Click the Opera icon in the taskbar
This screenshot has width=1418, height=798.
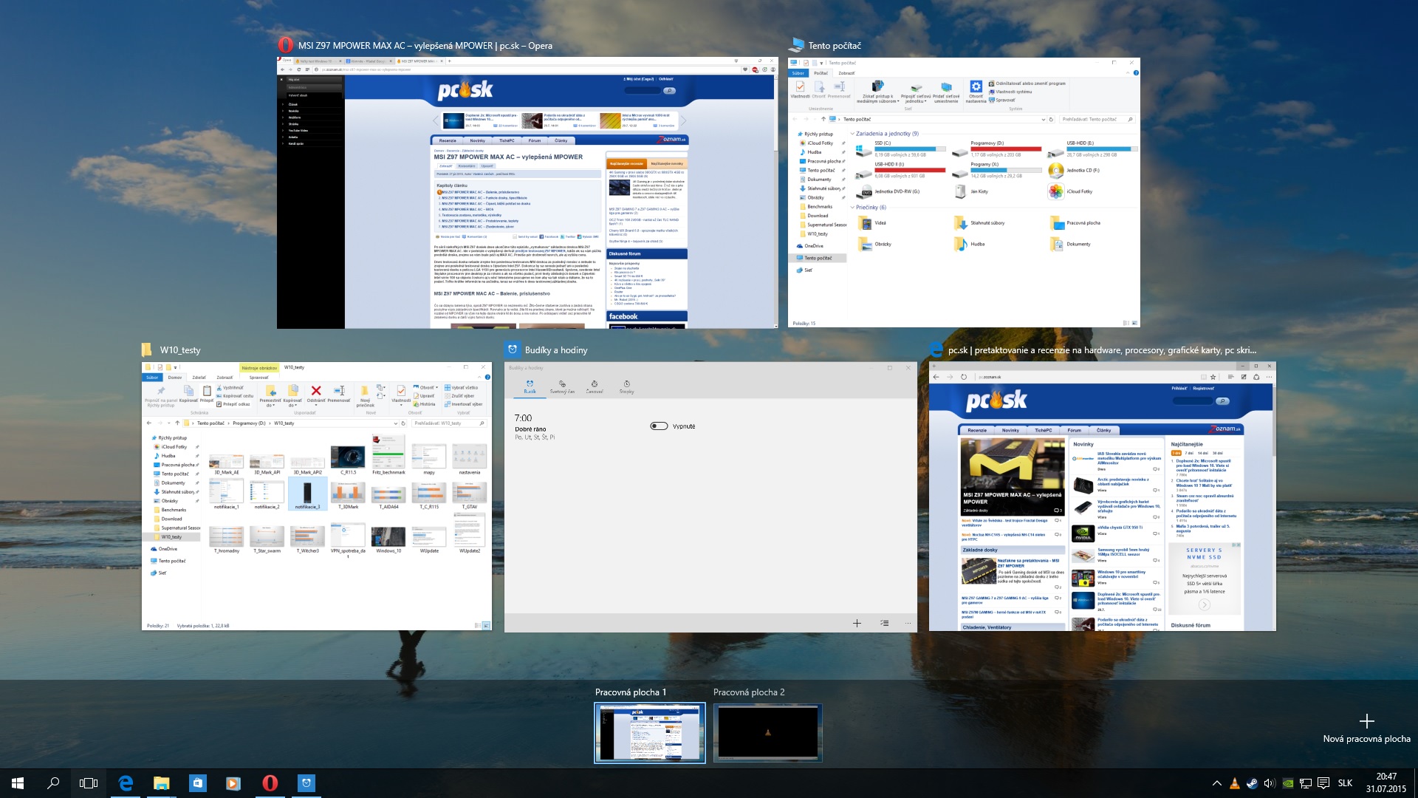(270, 783)
